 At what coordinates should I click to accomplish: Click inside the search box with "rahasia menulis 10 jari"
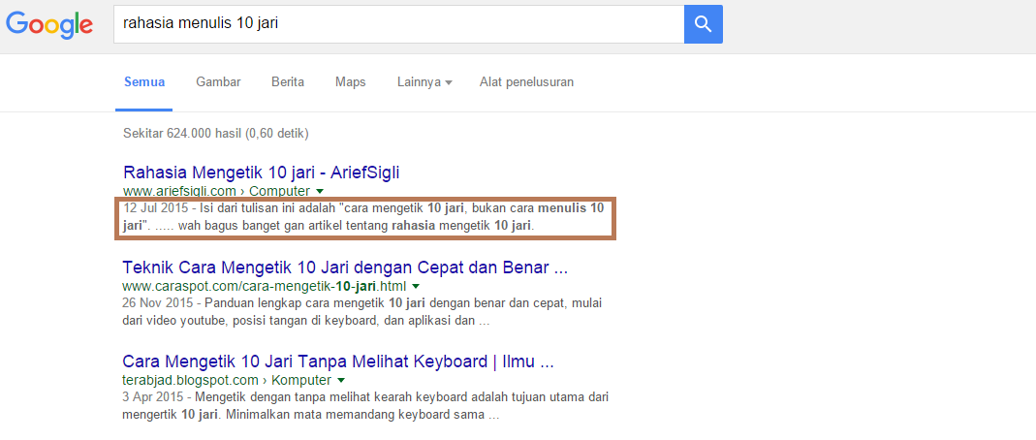click(399, 24)
